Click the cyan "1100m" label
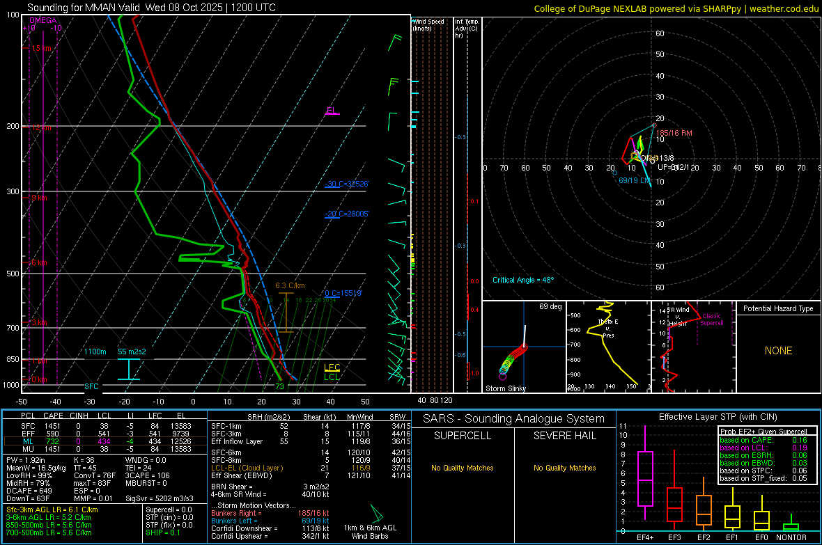 tap(95, 352)
